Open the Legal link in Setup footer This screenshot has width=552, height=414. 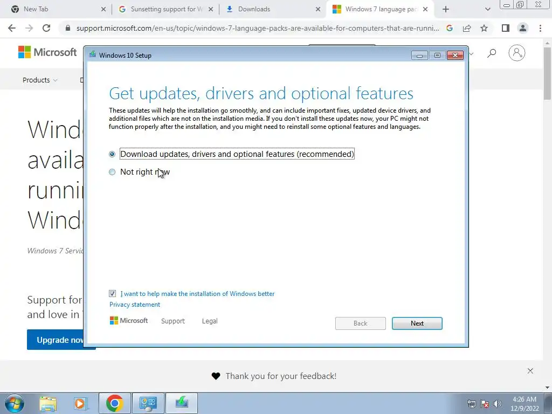[x=210, y=321]
